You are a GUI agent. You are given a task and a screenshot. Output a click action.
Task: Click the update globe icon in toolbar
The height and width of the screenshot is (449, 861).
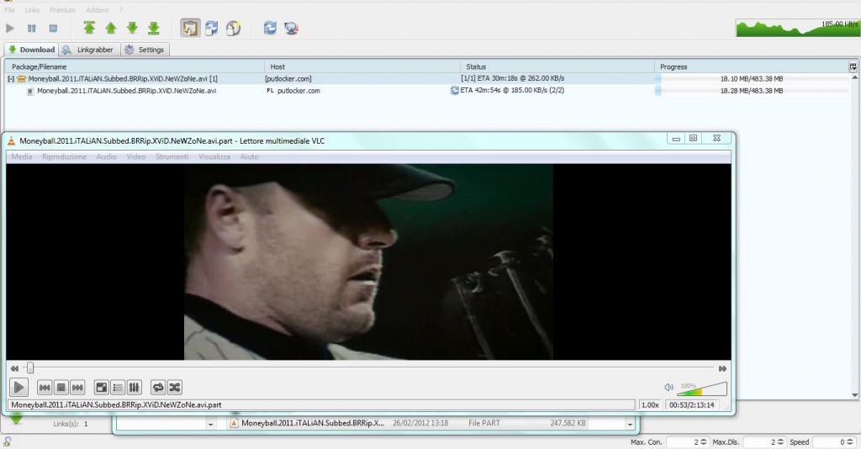pos(291,29)
